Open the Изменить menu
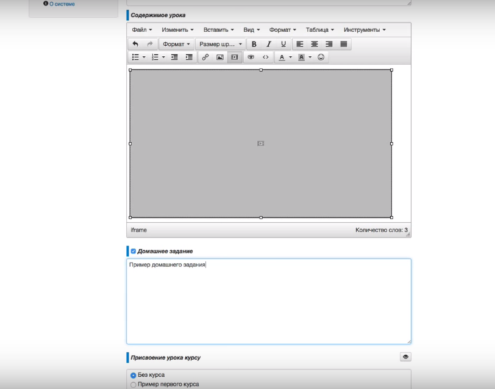 coord(177,30)
